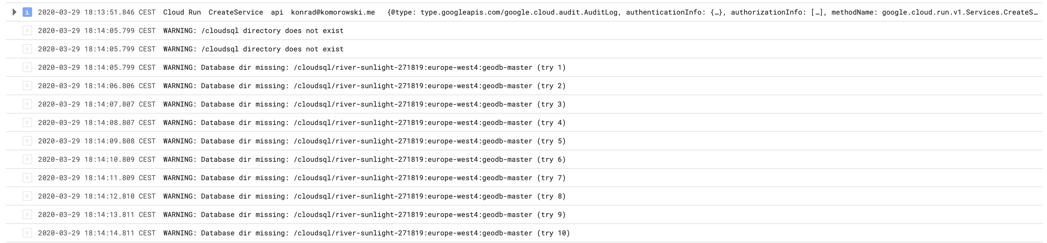Expand the CreateService audit log entry
Image resolution: width=1047 pixels, height=243 pixels.
[x=14, y=12]
